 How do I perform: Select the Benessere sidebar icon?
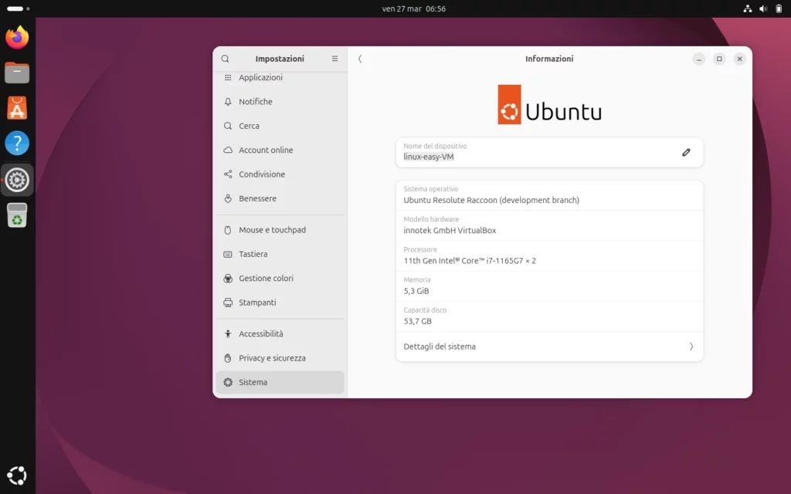coord(227,198)
